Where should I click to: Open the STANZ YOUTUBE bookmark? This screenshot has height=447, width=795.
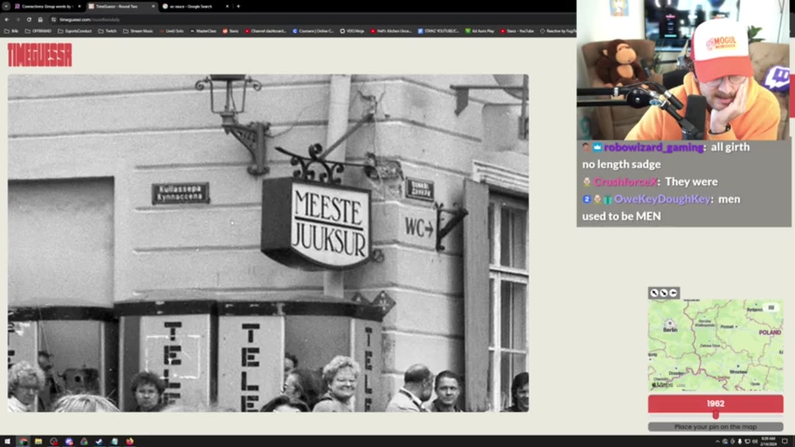(x=438, y=30)
